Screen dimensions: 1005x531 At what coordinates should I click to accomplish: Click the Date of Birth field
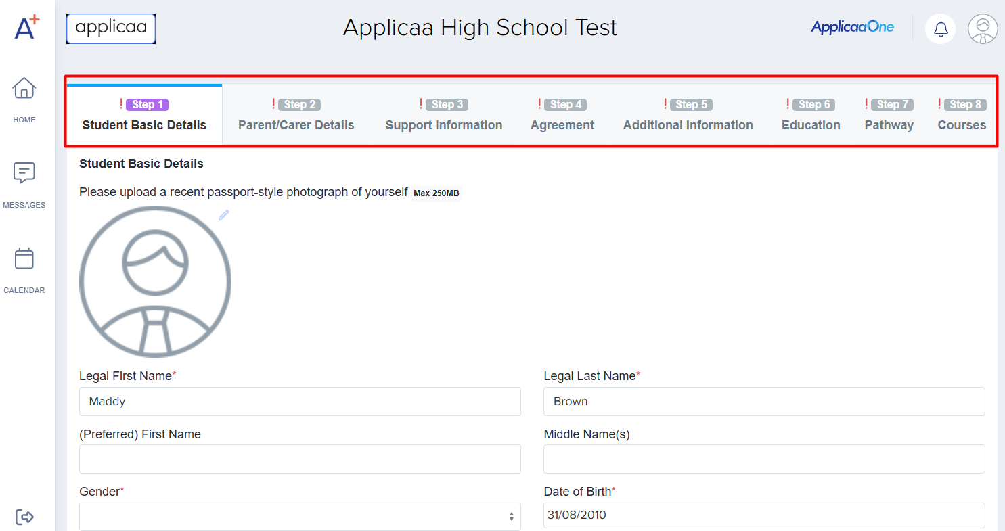click(x=764, y=515)
